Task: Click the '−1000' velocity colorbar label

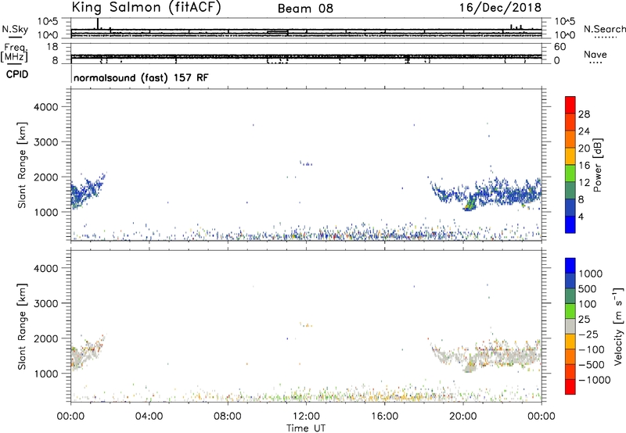Action: tap(595, 380)
